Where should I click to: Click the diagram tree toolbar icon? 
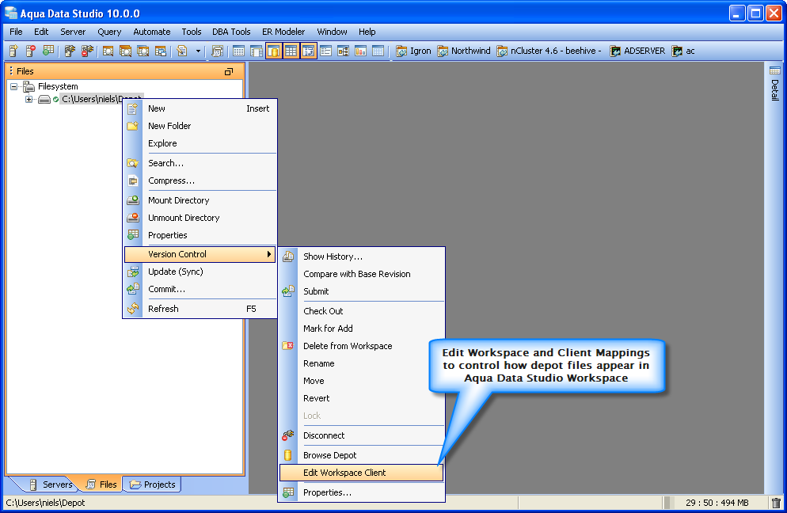click(x=344, y=51)
